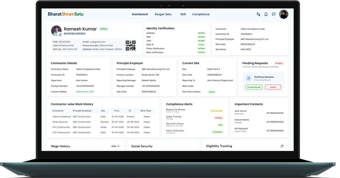This screenshot has width=340, height=178.
Task: Click Ramesh Kumar's QR code
Action: pos(130,46)
